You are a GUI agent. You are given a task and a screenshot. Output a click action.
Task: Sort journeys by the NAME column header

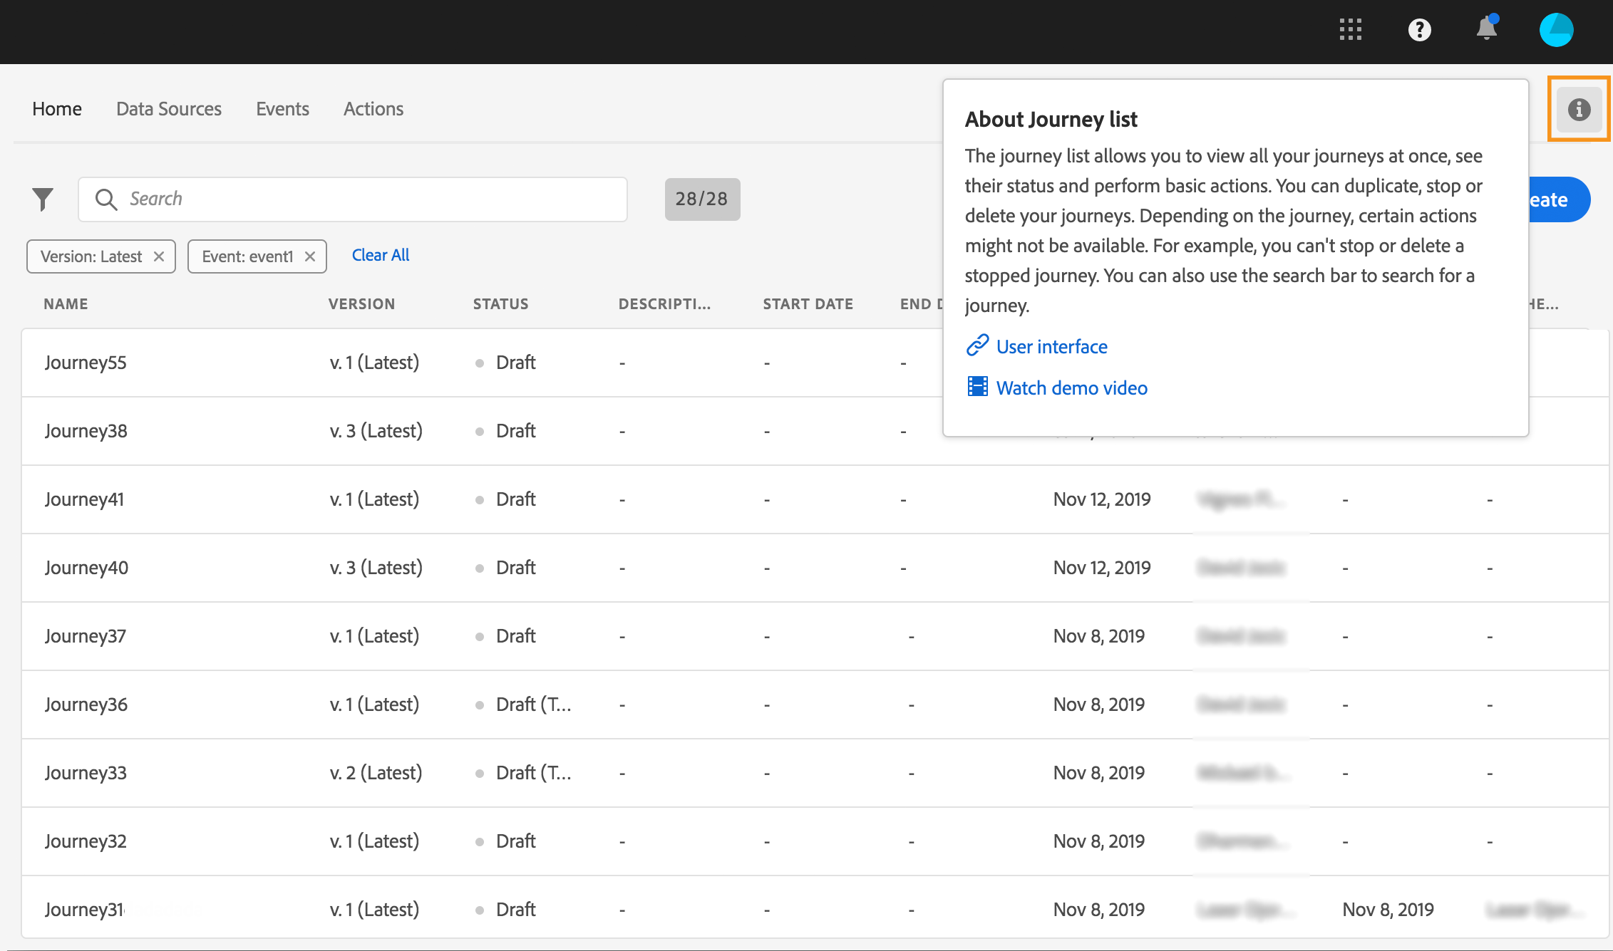point(66,304)
